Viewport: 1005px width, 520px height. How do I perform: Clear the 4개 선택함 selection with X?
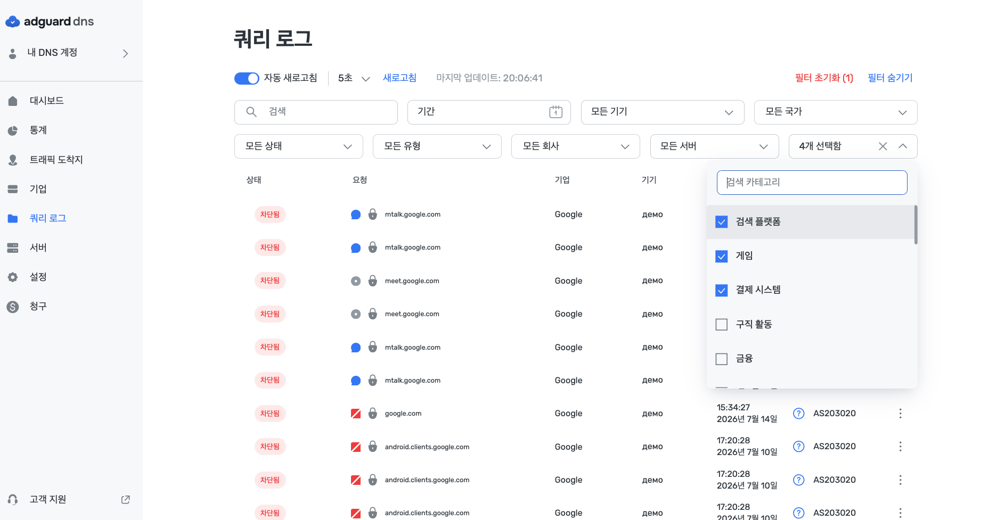(883, 146)
